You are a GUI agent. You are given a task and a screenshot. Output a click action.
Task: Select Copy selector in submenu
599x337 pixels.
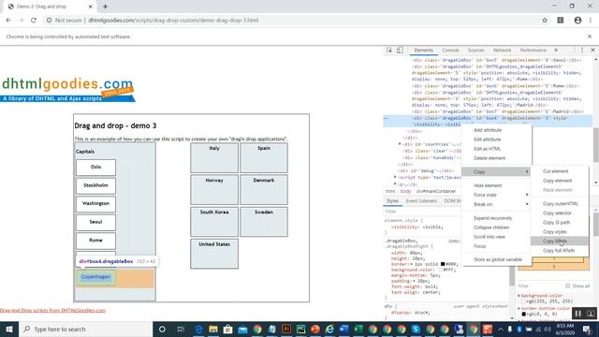tap(558, 213)
